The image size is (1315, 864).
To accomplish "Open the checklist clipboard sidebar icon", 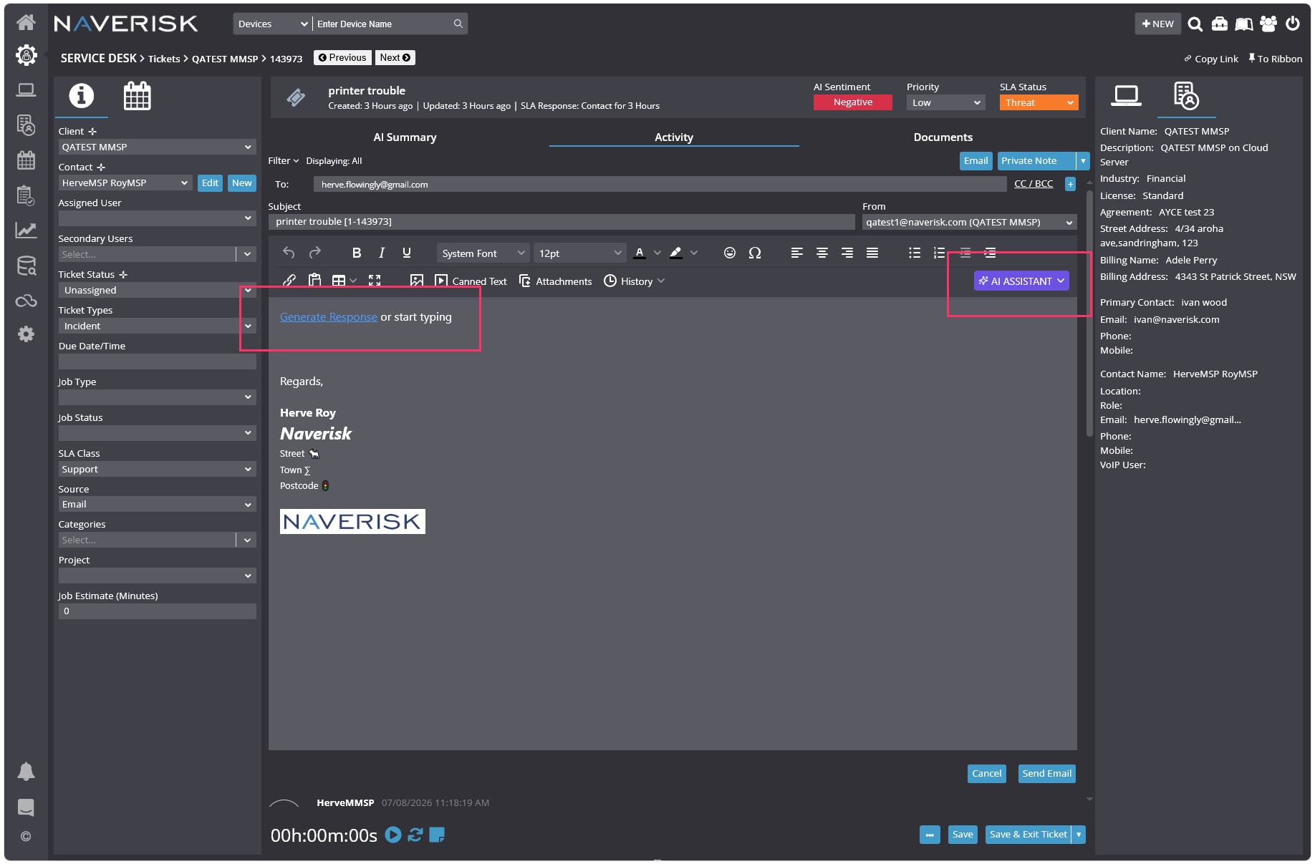I will tap(26, 195).
